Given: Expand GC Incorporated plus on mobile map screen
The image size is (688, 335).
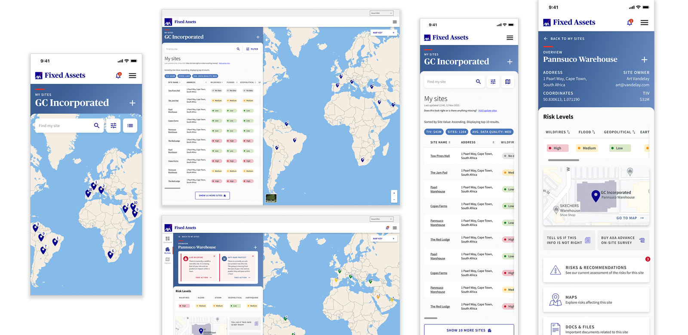Looking at the screenshot, I should (132, 103).
